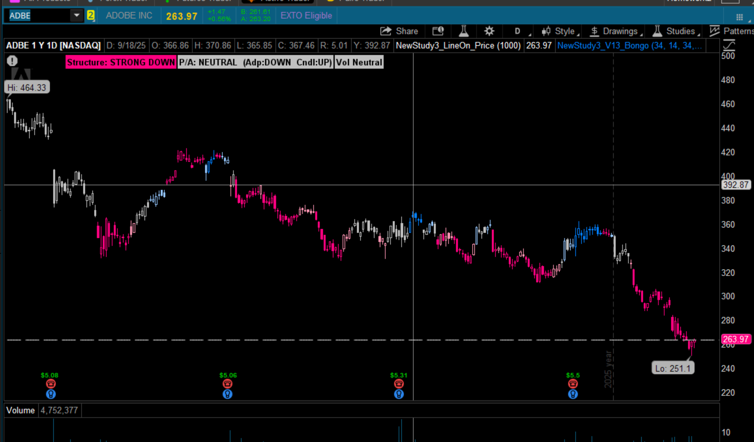Screen dimensions: 754x442
Task: Click the Patterns chart icon
Action: pos(714,31)
